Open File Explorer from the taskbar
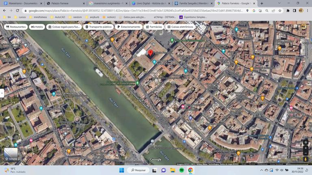 173,170
